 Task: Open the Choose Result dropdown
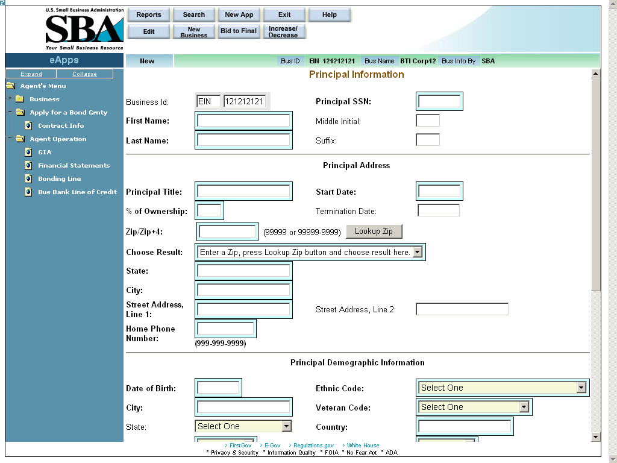coord(418,252)
